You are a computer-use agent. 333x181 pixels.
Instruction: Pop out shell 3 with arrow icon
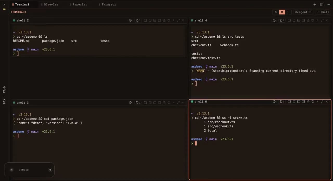pos(174,103)
